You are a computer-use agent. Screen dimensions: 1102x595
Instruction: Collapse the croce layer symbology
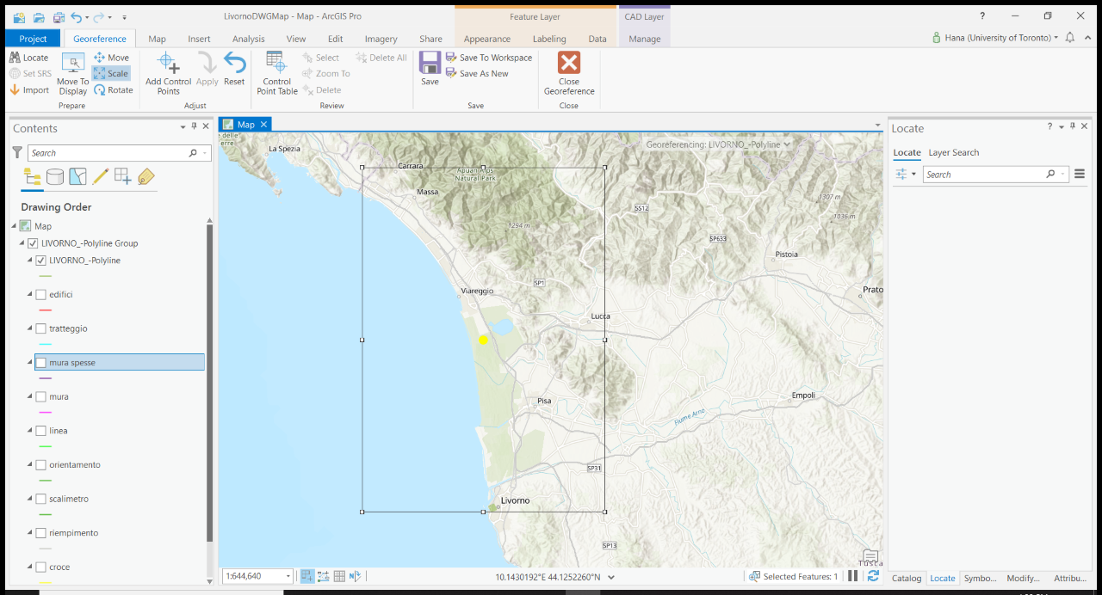click(x=30, y=567)
